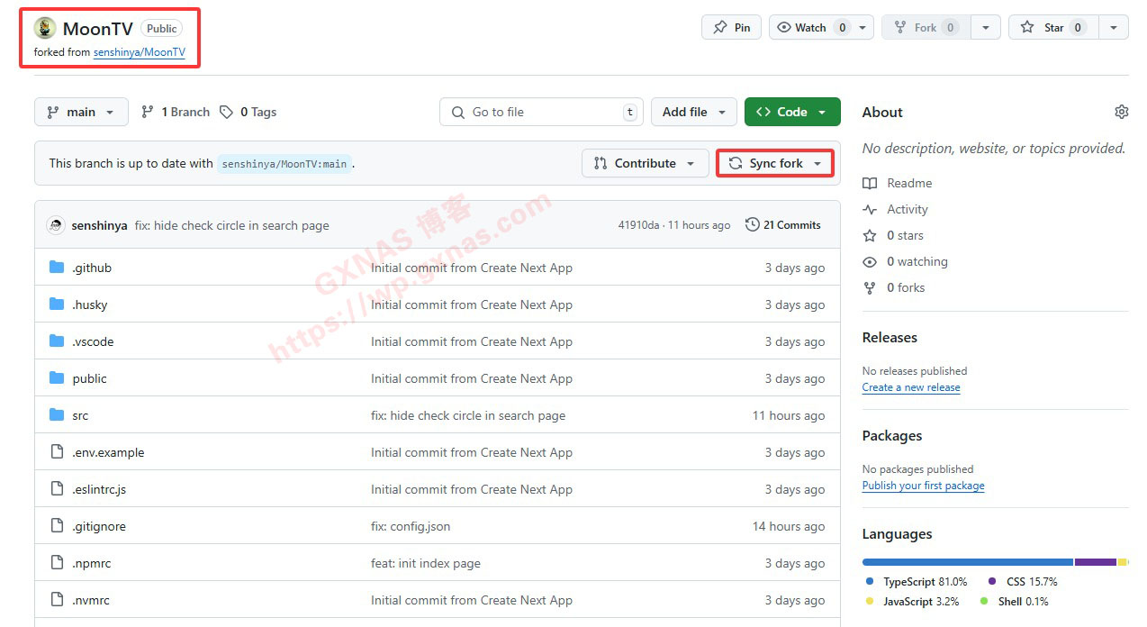The height and width of the screenshot is (627, 1147).
Task: Expand the Watch notifications dropdown
Action: coord(864,27)
